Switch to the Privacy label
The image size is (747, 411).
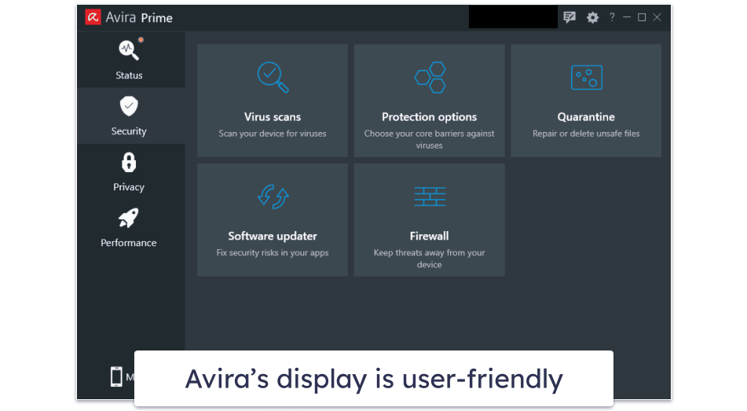pyautogui.click(x=129, y=187)
